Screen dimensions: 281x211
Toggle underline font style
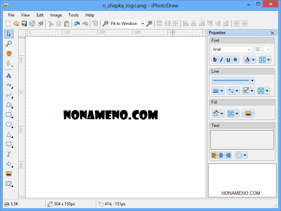coord(228,60)
